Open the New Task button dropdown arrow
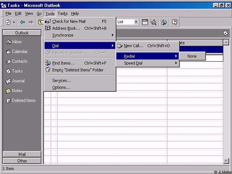The height and width of the screenshot is (174, 232). tap(14, 22)
